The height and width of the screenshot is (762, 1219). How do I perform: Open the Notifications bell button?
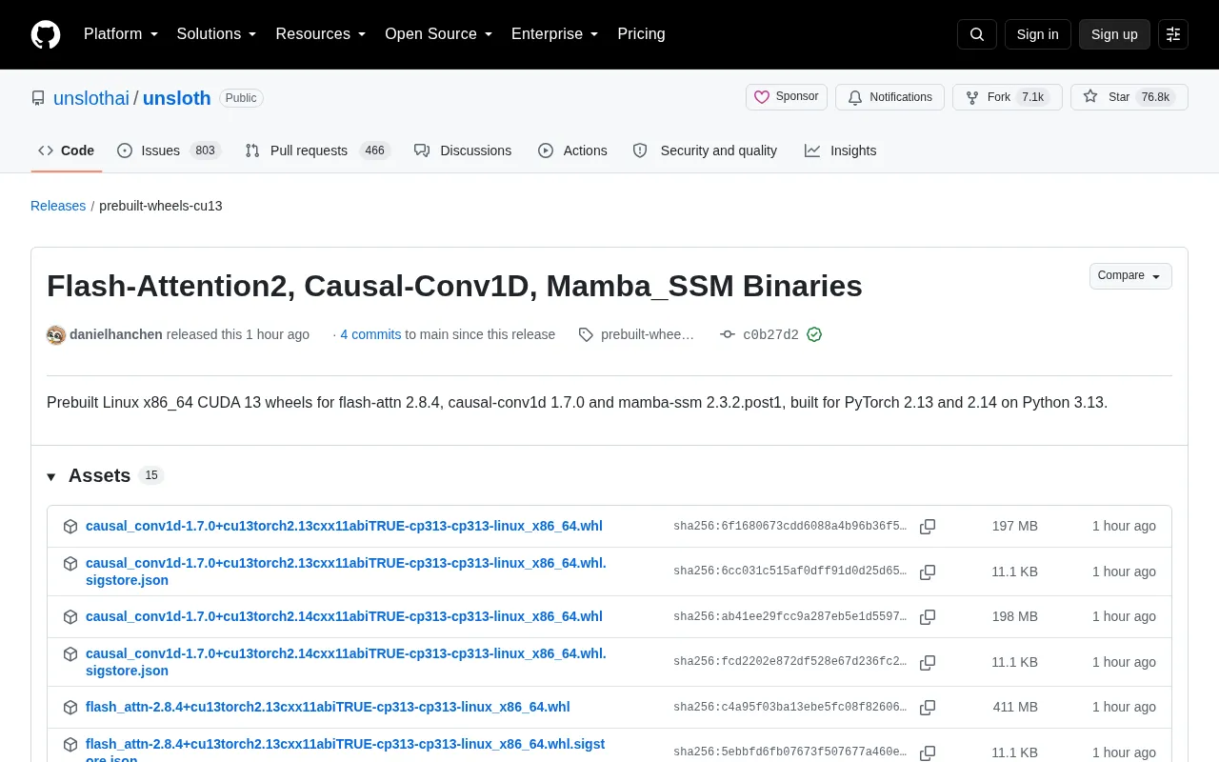(x=889, y=97)
